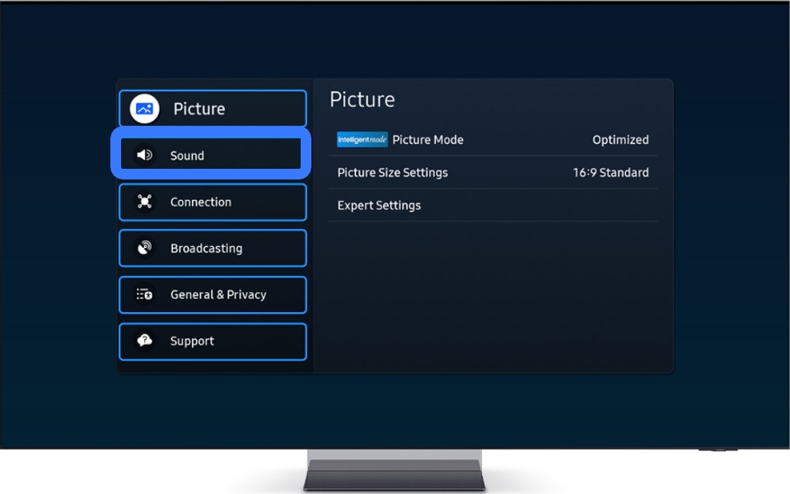Screen dimensions: 790x494
Task: Select the Support menu label
Action: pos(192,341)
